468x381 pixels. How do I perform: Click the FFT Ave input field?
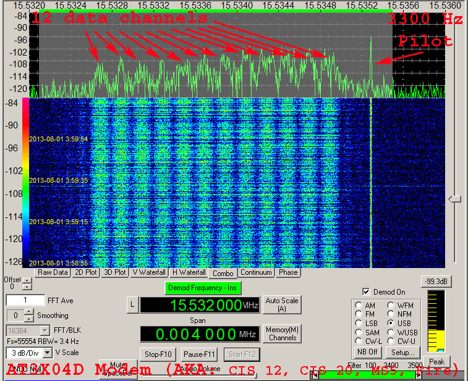(x=25, y=300)
